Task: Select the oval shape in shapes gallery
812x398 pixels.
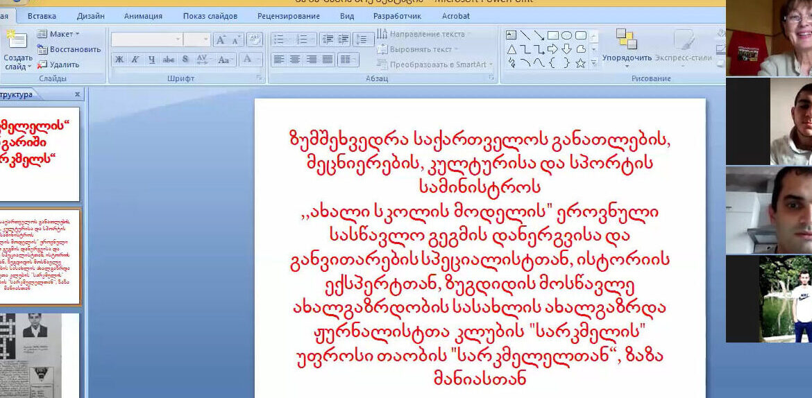Action: point(566,35)
